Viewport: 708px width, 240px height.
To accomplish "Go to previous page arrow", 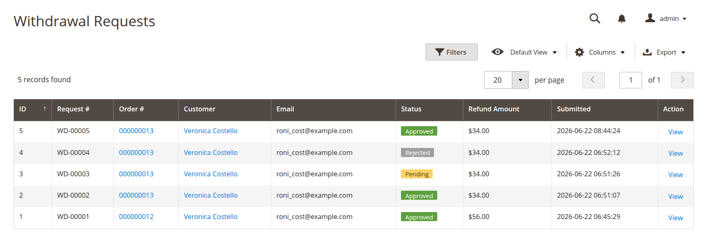I will [x=593, y=80].
